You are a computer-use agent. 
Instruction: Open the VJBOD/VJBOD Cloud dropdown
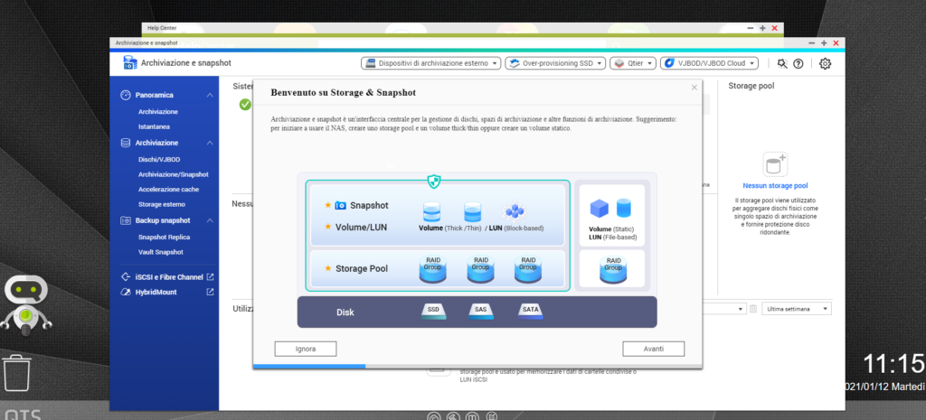pyautogui.click(x=709, y=63)
